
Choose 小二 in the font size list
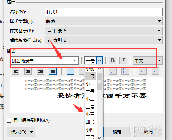click(x=90, y=99)
